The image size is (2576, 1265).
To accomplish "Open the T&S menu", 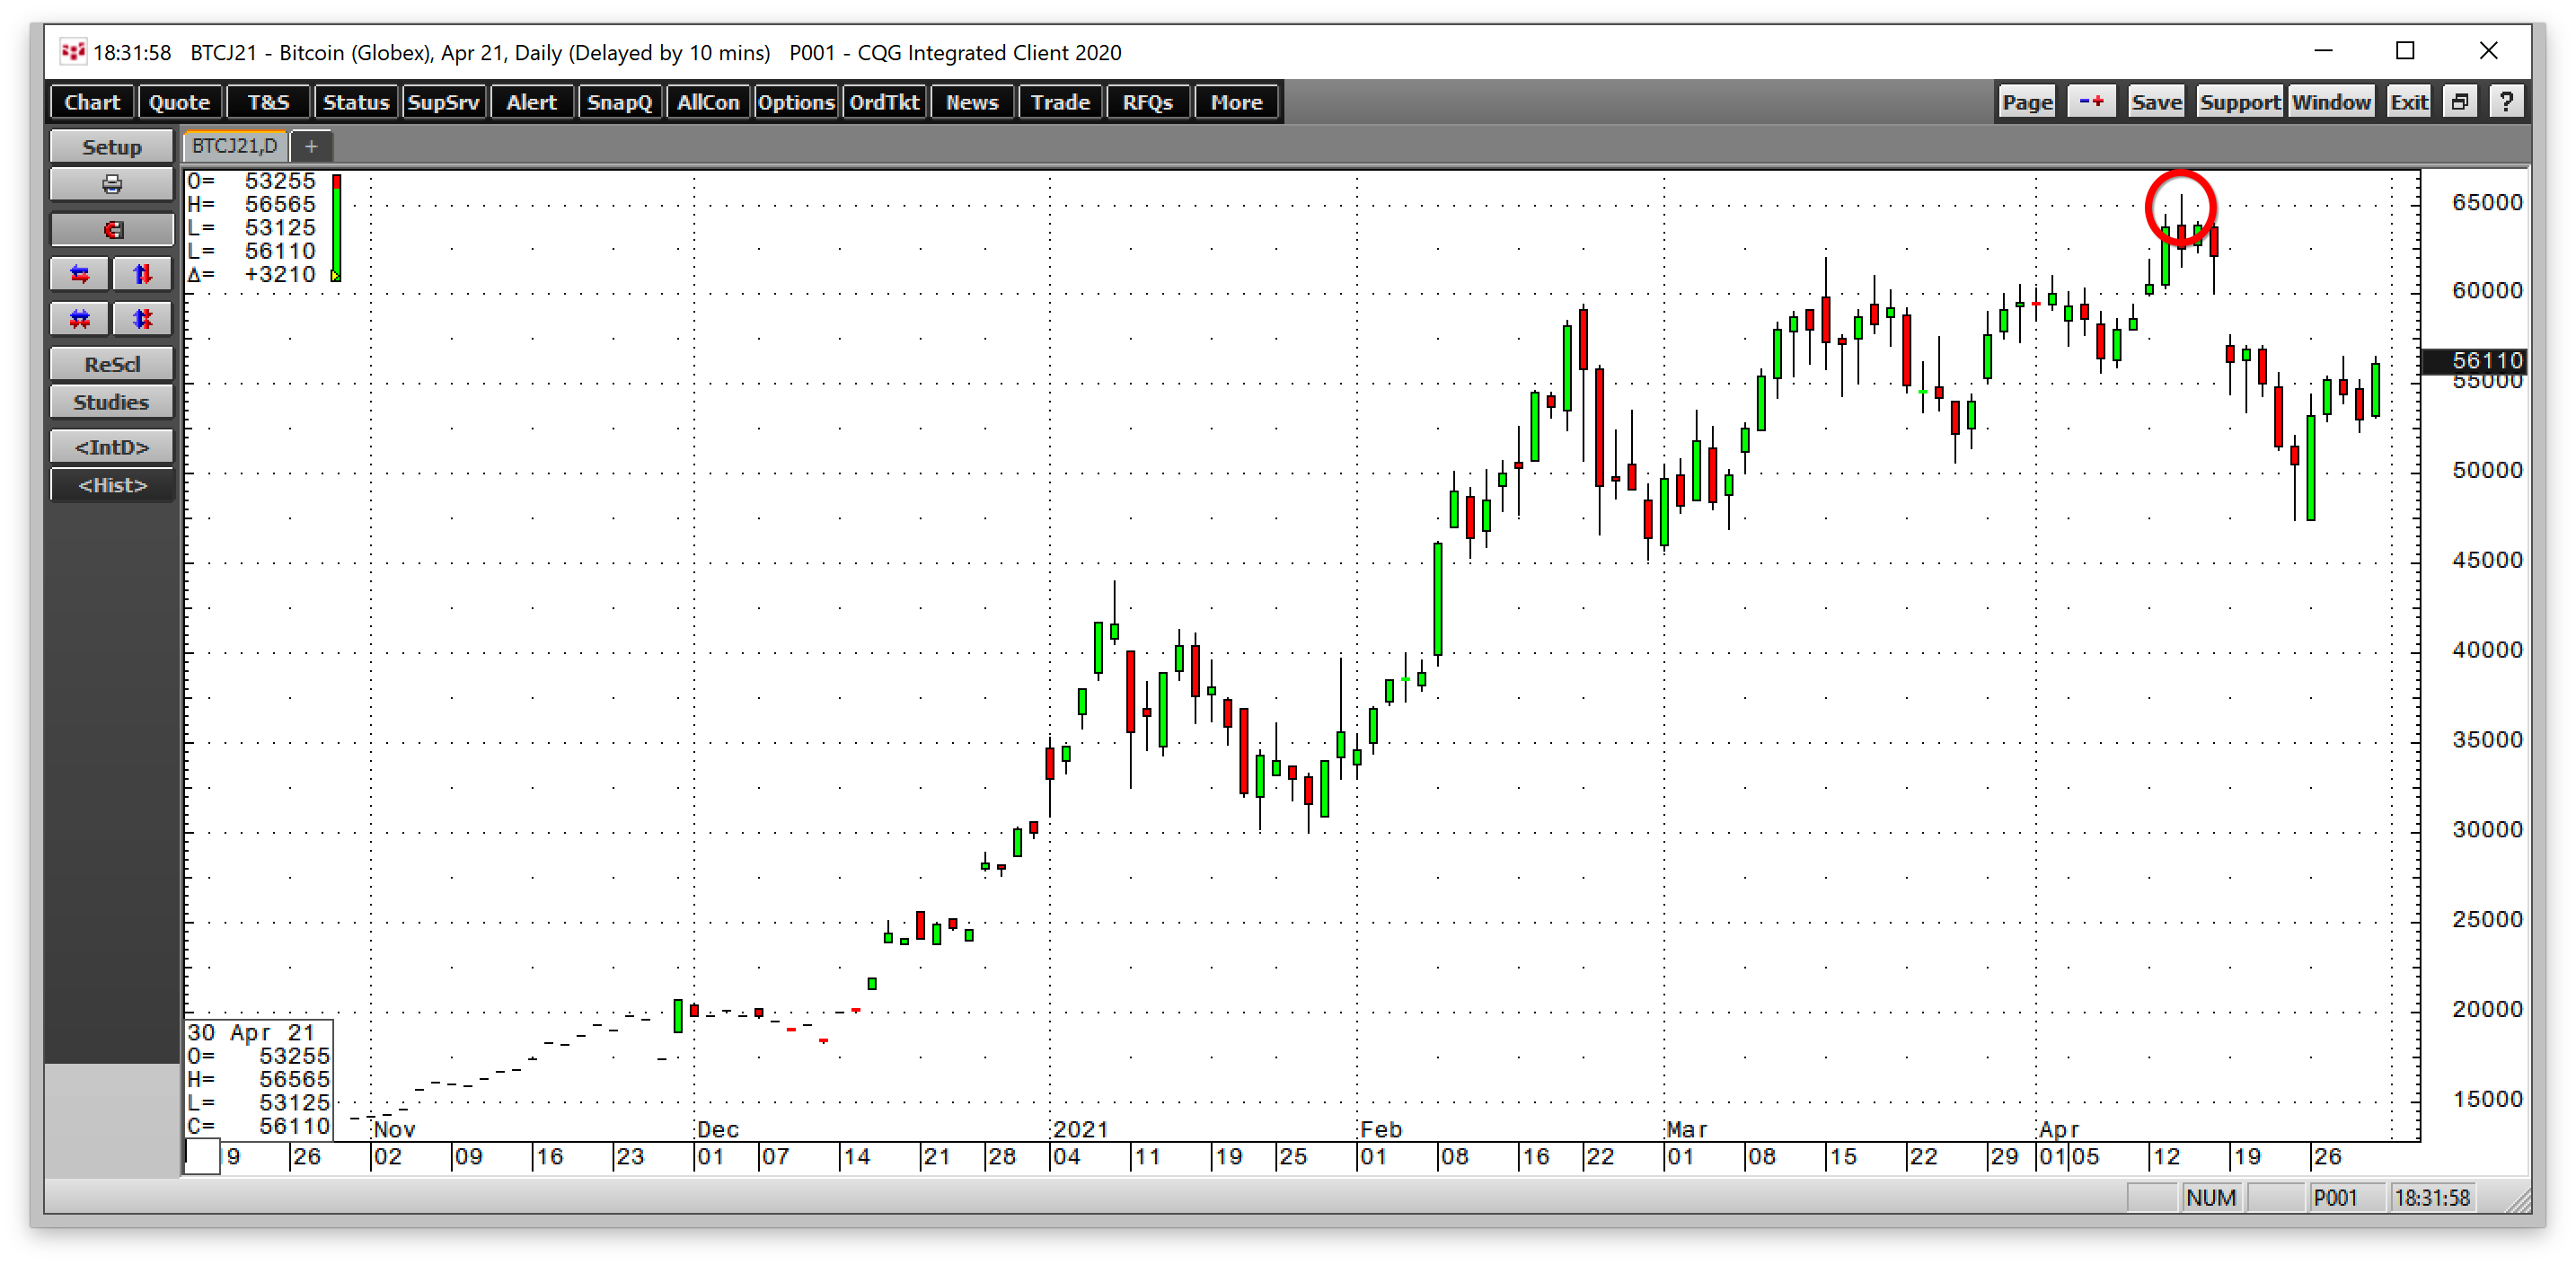I will (x=268, y=102).
